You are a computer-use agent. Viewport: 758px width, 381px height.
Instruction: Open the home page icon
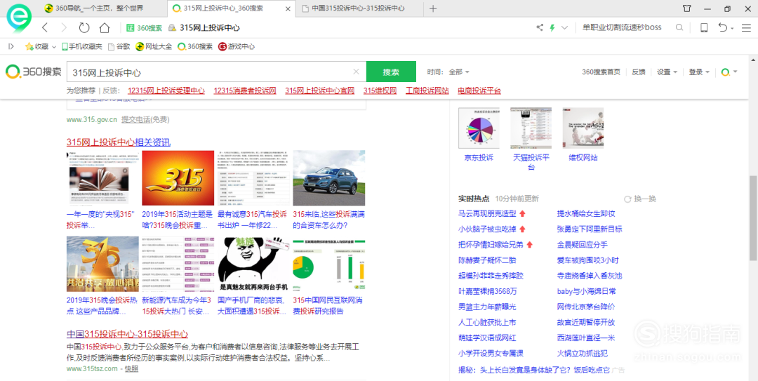coord(105,27)
